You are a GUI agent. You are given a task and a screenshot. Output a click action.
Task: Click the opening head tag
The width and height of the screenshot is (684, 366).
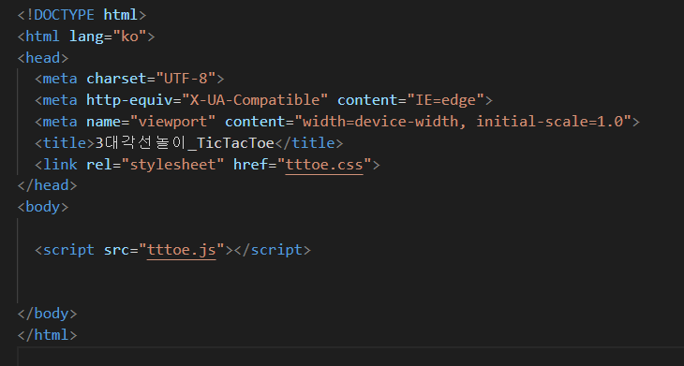click(43, 58)
